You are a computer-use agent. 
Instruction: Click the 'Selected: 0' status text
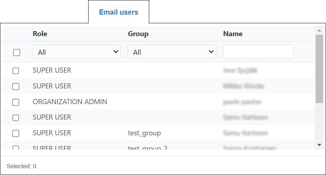[22, 166]
